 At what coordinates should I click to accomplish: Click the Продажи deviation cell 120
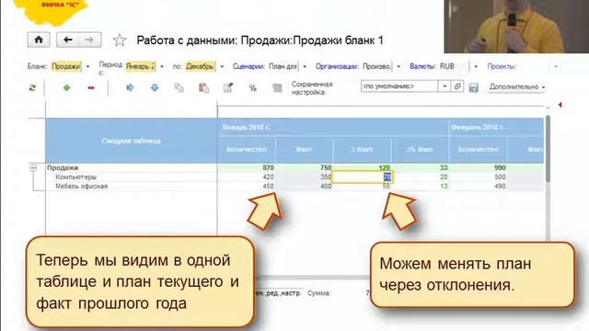362,167
